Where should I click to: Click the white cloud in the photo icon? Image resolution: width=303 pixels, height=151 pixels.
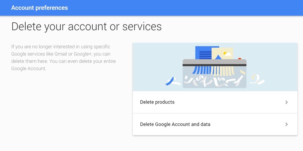point(228,54)
